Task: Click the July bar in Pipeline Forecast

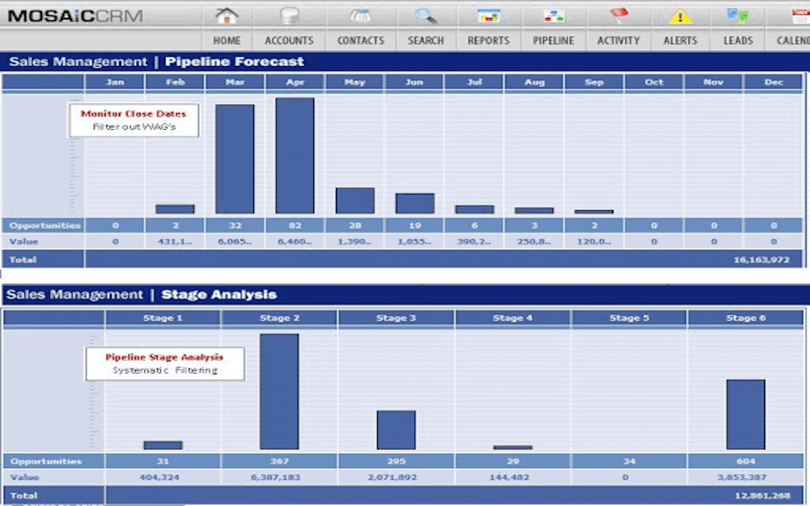Action: [x=475, y=209]
